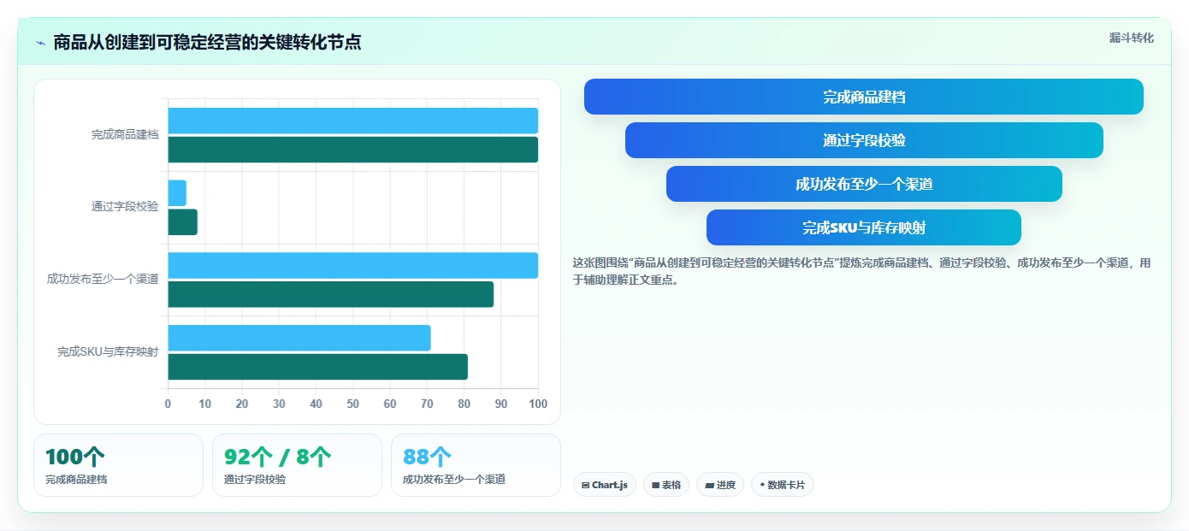Select the 通过字段校验 funnel stage
Image resolution: width=1189 pixels, height=531 pixels.
click(864, 140)
